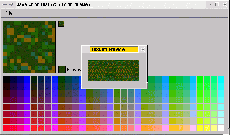The width and height of the screenshot is (230, 135).
Task: Select the magenta swatch in bottom row
Action: [27, 128]
